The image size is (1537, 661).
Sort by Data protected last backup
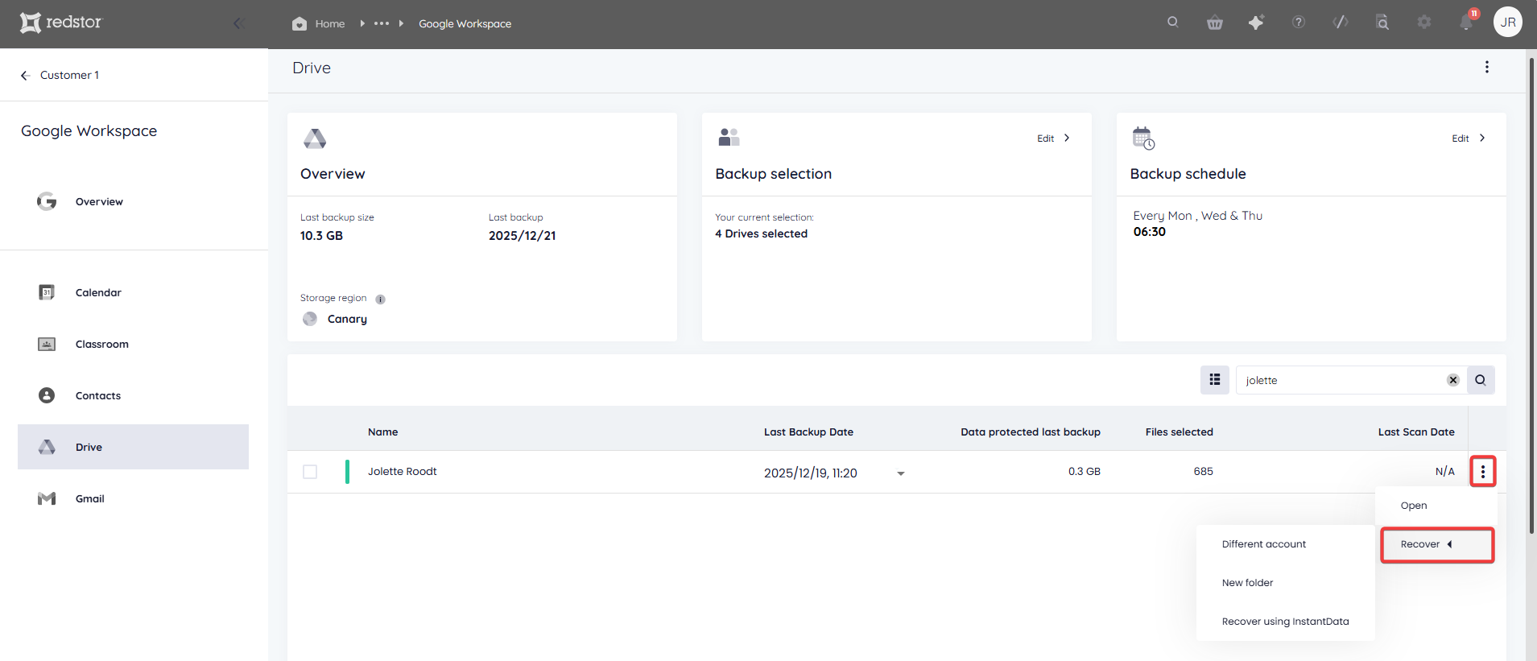point(1031,432)
